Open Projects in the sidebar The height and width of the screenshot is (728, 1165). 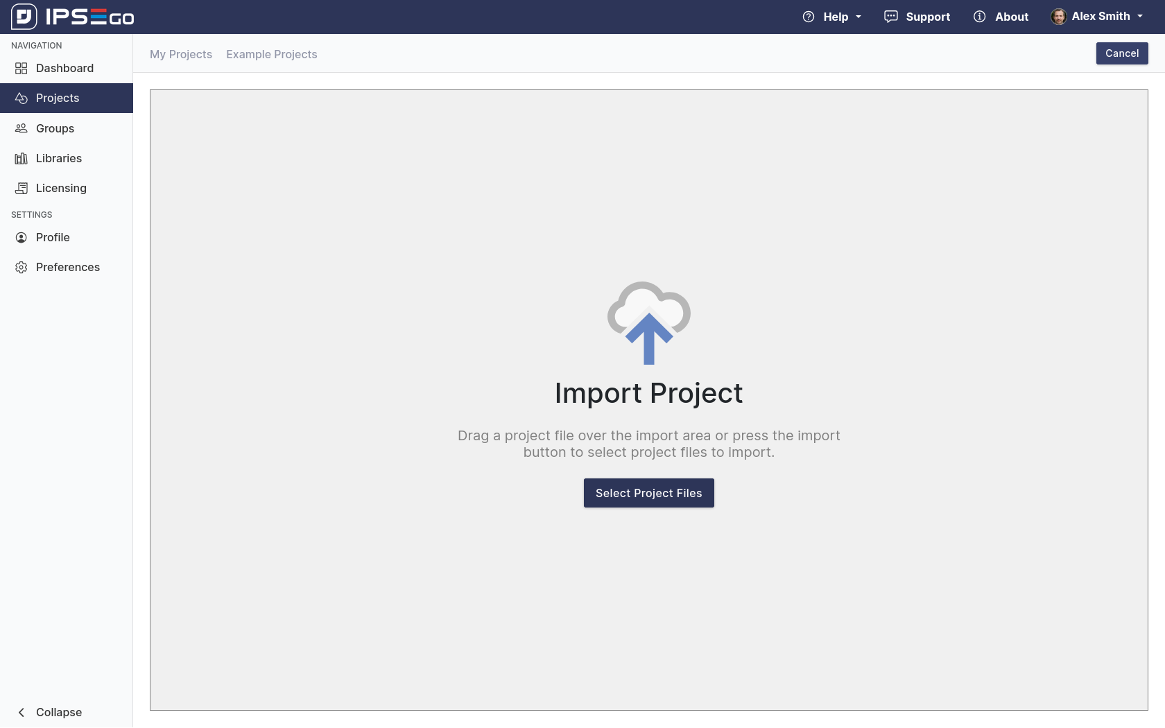click(58, 98)
